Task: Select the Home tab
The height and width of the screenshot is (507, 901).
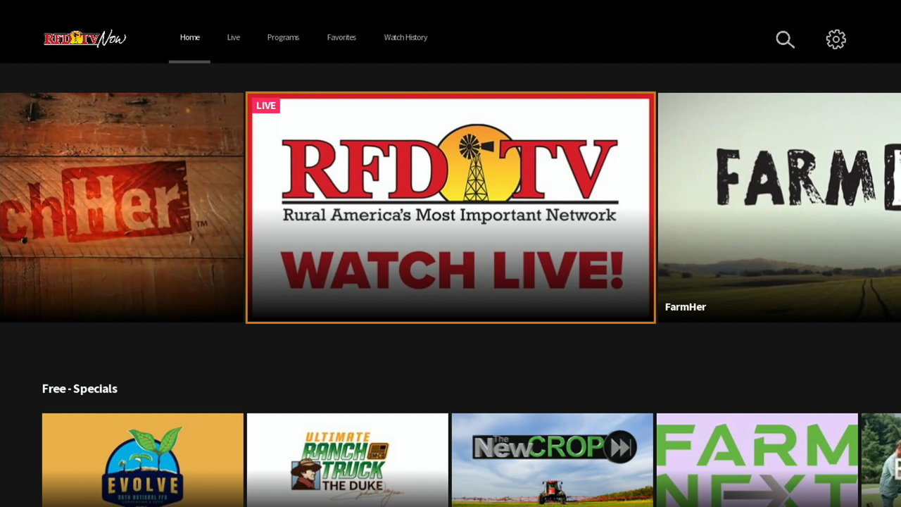Action: [x=189, y=37]
